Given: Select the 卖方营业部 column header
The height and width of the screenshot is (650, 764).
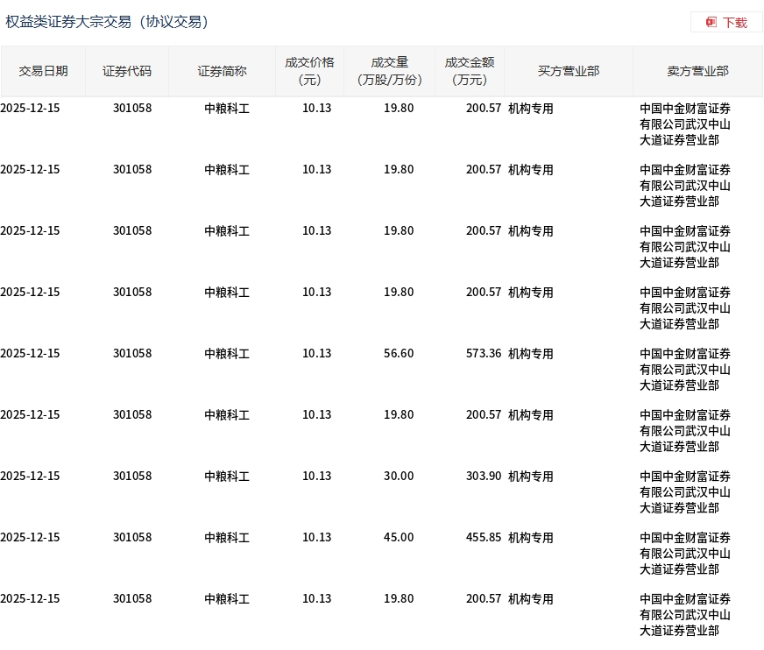Looking at the screenshot, I should click(x=697, y=71).
